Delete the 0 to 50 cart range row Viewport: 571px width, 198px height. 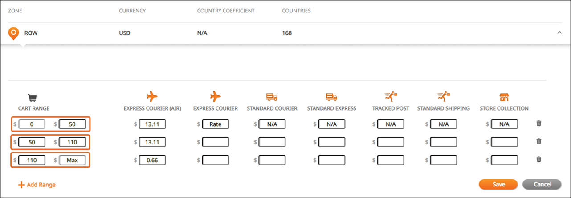(x=538, y=124)
